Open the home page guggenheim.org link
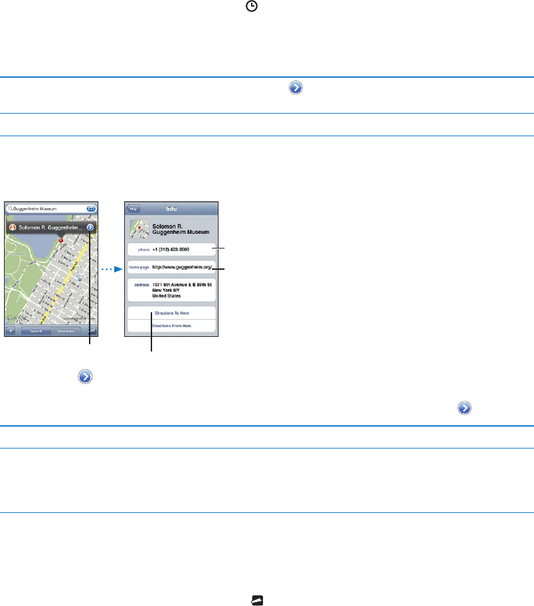The height and width of the screenshot is (606, 534). [x=171, y=267]
